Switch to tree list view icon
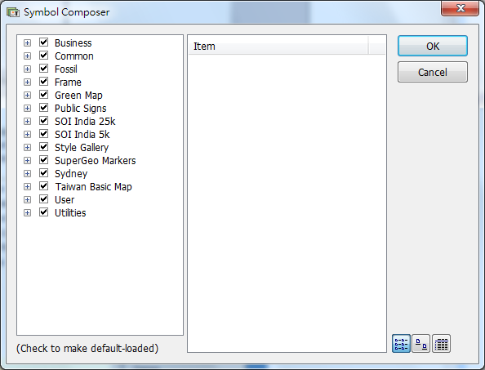The image size is (485, 370). [x=401, y=344]
